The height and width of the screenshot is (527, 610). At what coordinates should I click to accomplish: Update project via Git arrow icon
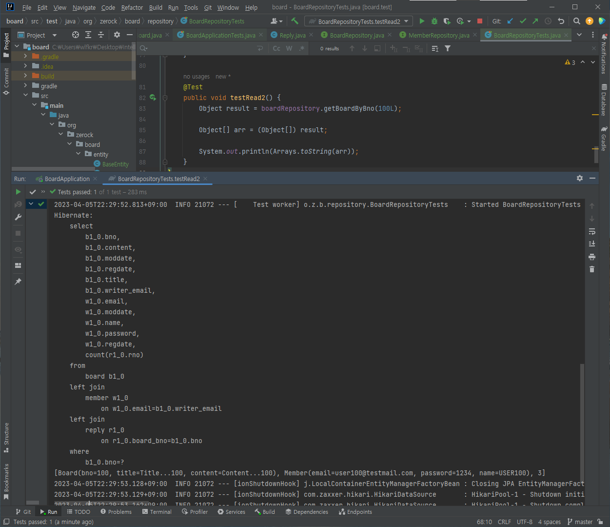pyautogui.click(x=510, y=21)
